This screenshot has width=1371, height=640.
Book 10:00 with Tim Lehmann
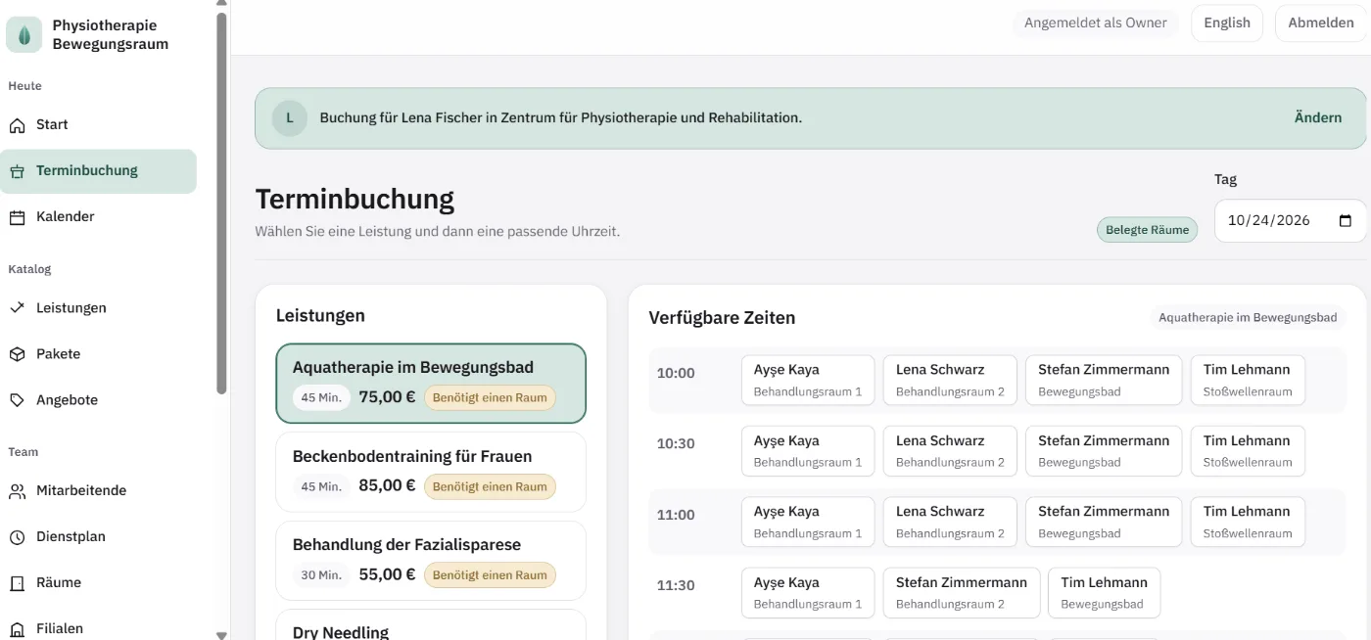point(1248,380)
